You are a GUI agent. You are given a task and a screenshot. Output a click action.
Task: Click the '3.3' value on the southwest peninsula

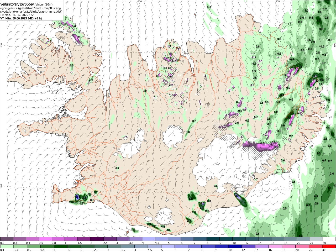(90, 194)
